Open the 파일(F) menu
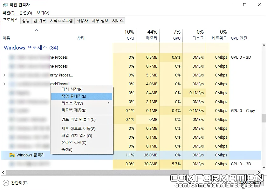The image size is (267, 191). (x=9, y=13)
